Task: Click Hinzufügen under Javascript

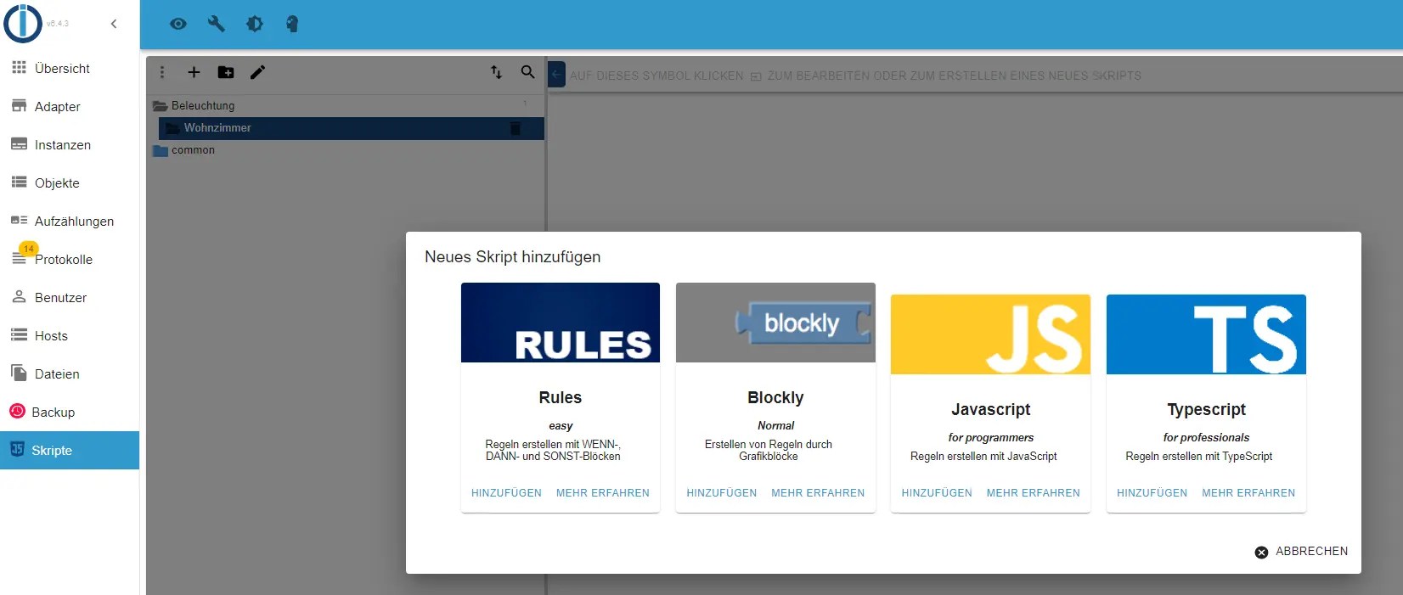Action: tap(937, 493)
